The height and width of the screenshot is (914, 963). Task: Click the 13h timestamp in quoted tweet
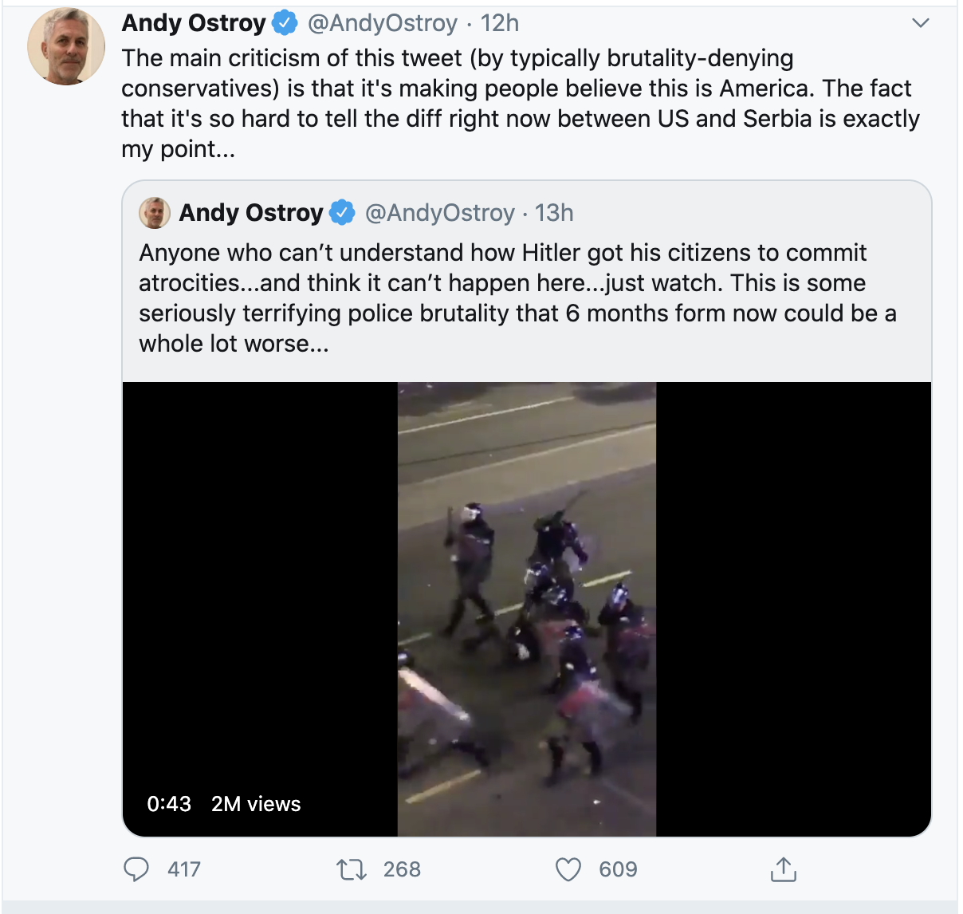point(554,213)
